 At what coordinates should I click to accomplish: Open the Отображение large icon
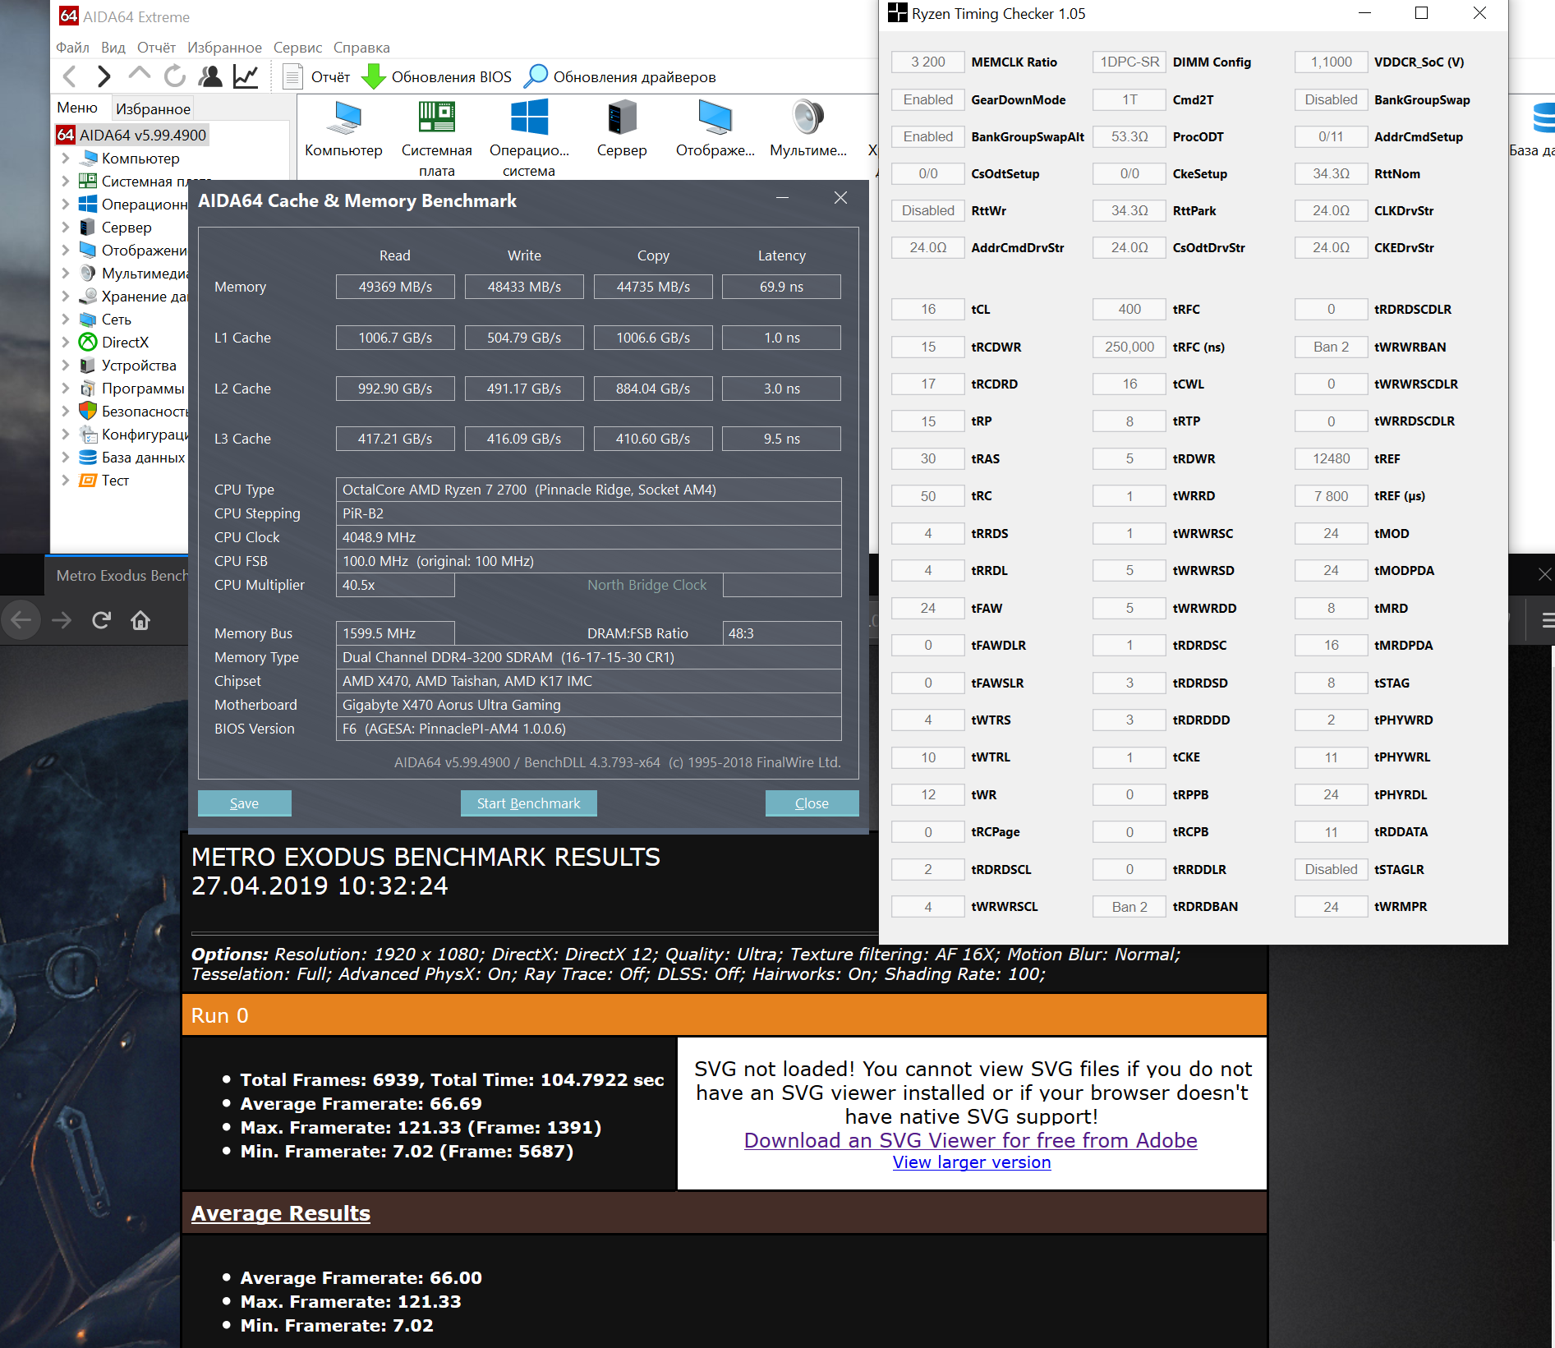(x=715, y=130)
